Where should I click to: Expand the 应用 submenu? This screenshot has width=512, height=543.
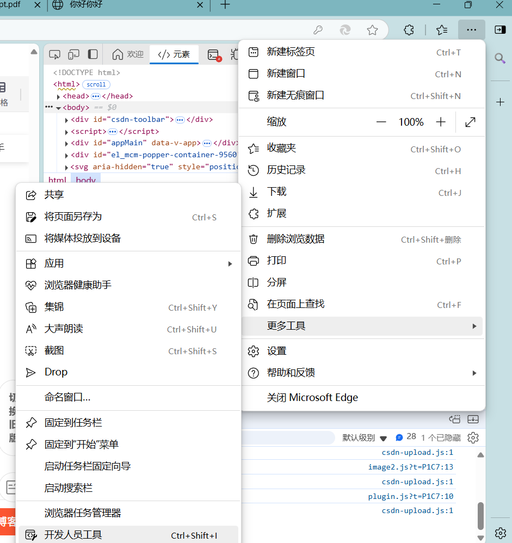point(128,263)
